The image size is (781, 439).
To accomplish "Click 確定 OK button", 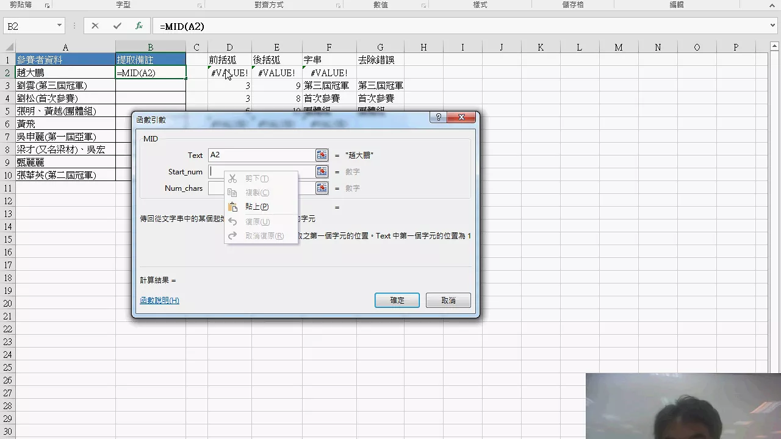I will point(397,301).
